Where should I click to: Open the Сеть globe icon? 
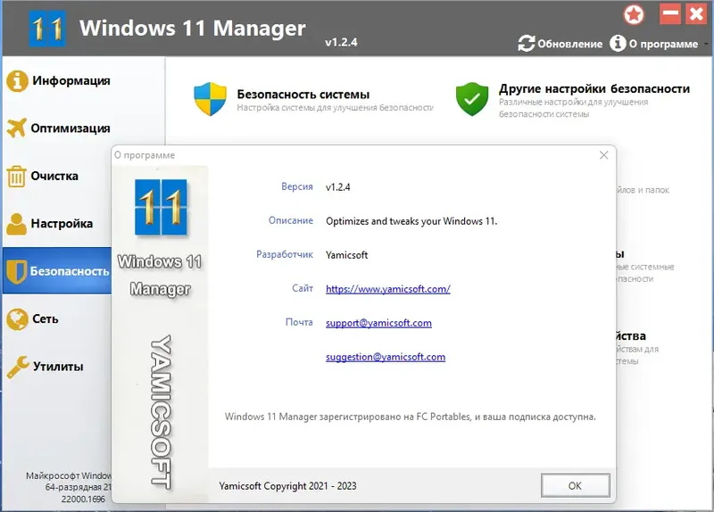pos(17,319)
